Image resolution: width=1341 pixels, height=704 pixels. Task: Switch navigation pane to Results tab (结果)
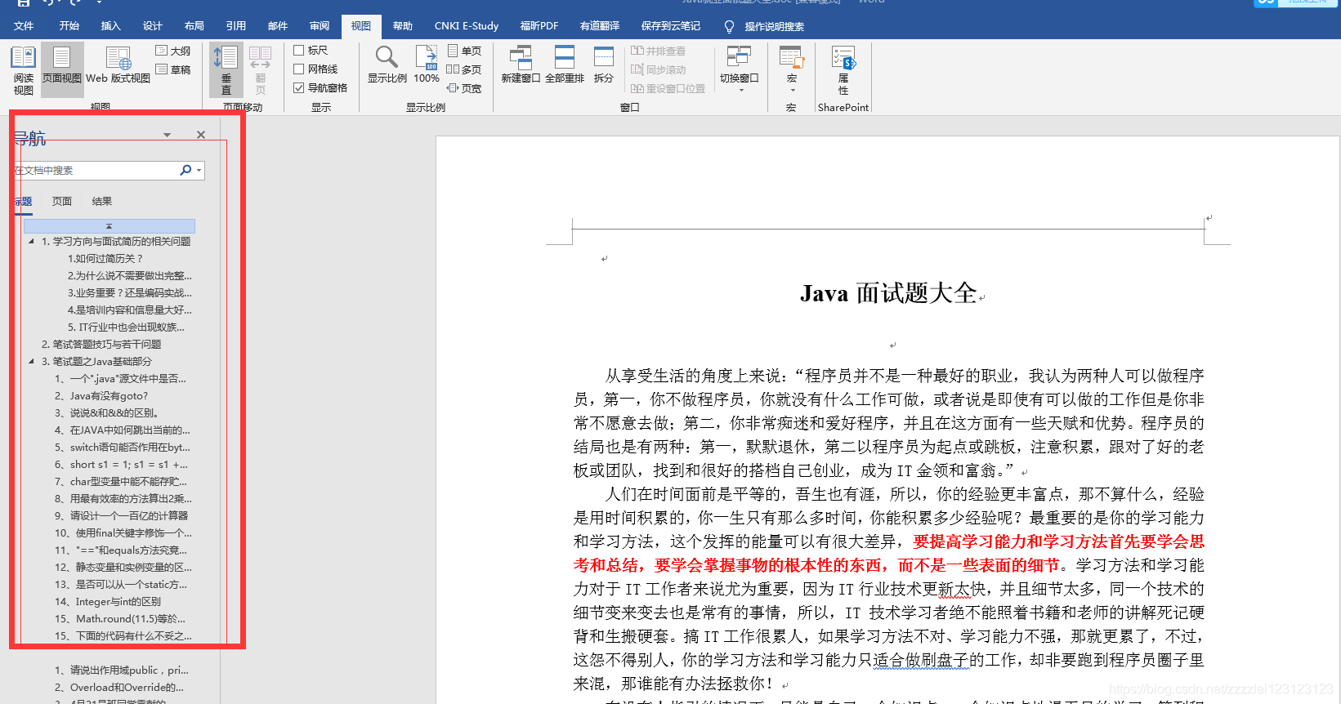(102, 202)
